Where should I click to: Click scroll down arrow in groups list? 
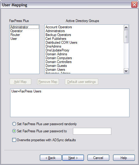coord(126,71)
